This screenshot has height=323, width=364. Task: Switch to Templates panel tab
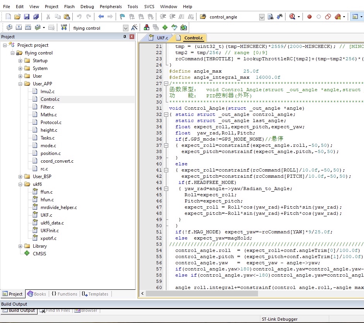[95, 294]
